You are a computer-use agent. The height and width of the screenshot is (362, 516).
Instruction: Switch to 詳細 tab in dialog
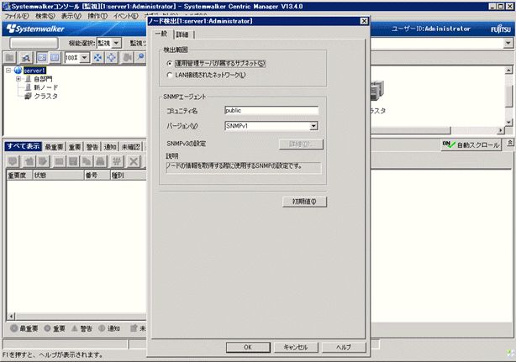coord(182,34)
